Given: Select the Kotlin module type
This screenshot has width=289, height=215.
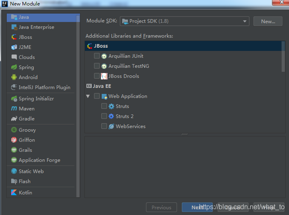Looking at the screenshot, I should coord(41,192).
